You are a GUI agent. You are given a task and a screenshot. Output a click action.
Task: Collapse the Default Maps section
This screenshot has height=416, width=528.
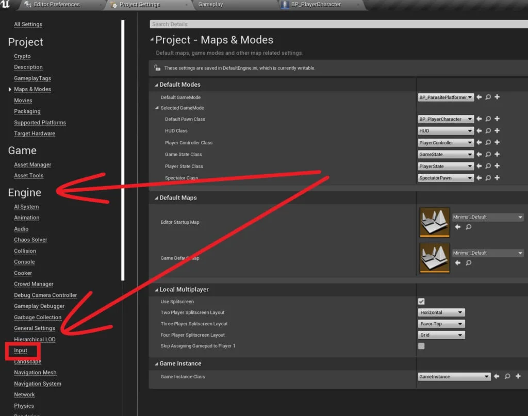[x=156, y=198]
